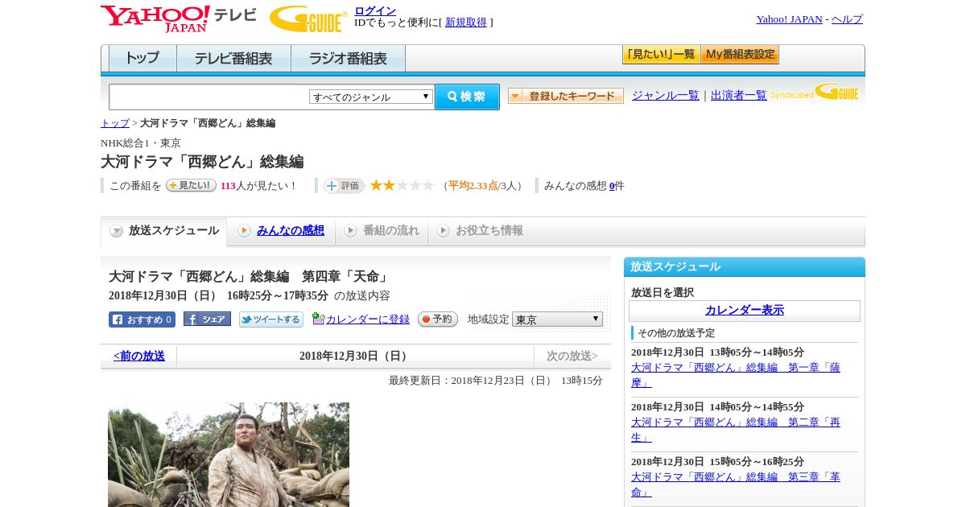Click the arrow icon on 放送スケジュール tab
Viewport: 966px width, 507px height.
point(117,231)
